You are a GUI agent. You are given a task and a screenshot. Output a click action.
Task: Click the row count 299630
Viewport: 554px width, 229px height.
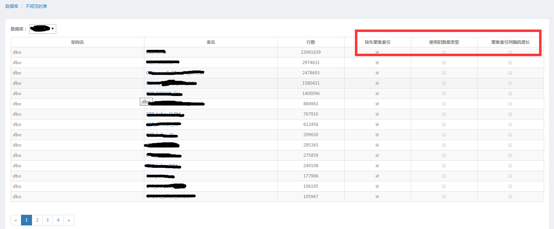pos(311,135)
